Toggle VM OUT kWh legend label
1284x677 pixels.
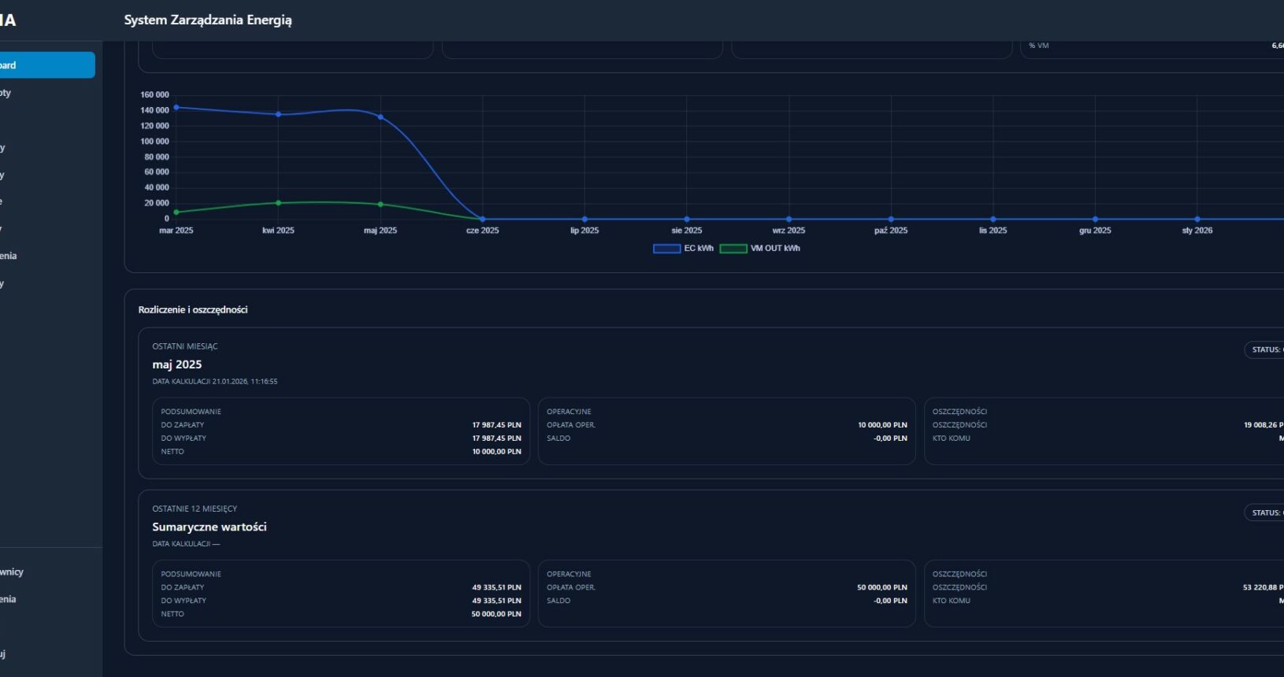click(774, 249)
